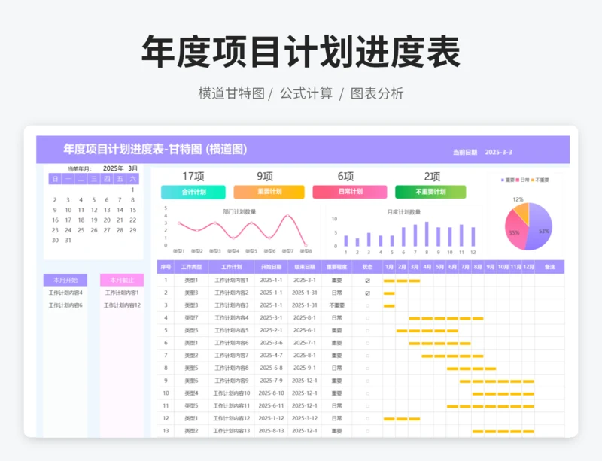Click the 2项 unimportant count
602x461 pixels.
click(432, 176)
